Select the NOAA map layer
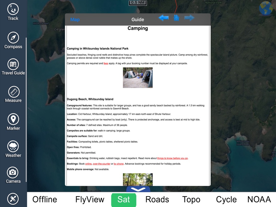 click(x=259, y=200)
